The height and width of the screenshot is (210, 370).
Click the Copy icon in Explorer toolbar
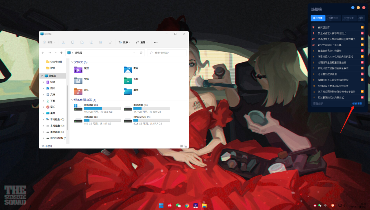pos(72,42)
